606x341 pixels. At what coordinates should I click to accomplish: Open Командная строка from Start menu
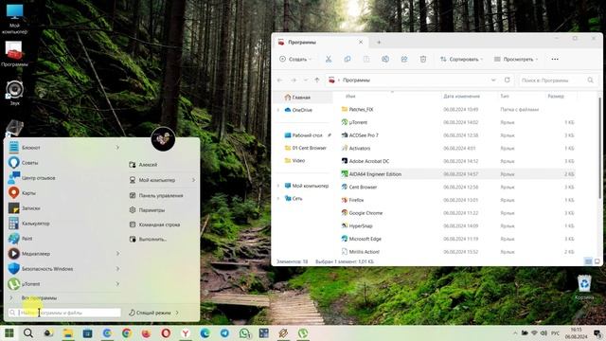[x=161, y=224]
